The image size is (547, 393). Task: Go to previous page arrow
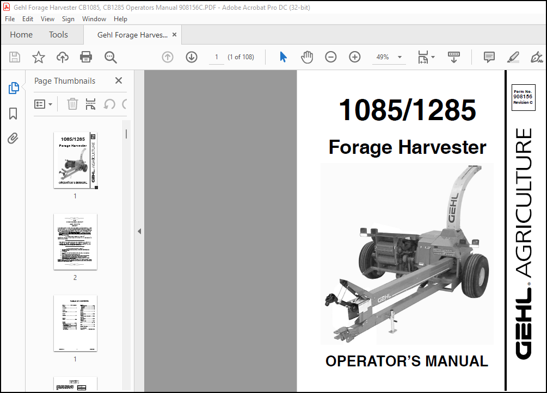click(168, 57)
